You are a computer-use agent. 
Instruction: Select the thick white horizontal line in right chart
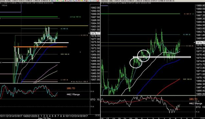[162, 57]
